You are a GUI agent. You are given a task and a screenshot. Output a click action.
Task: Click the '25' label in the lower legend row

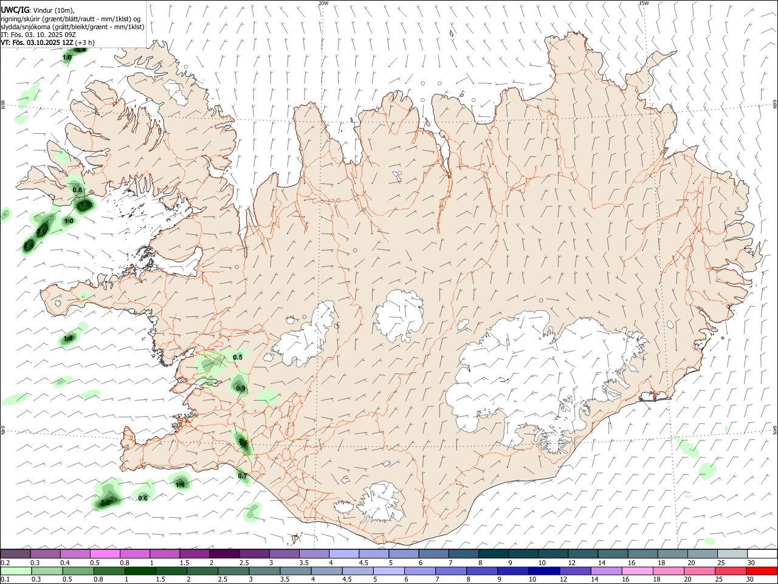(718, 580)
